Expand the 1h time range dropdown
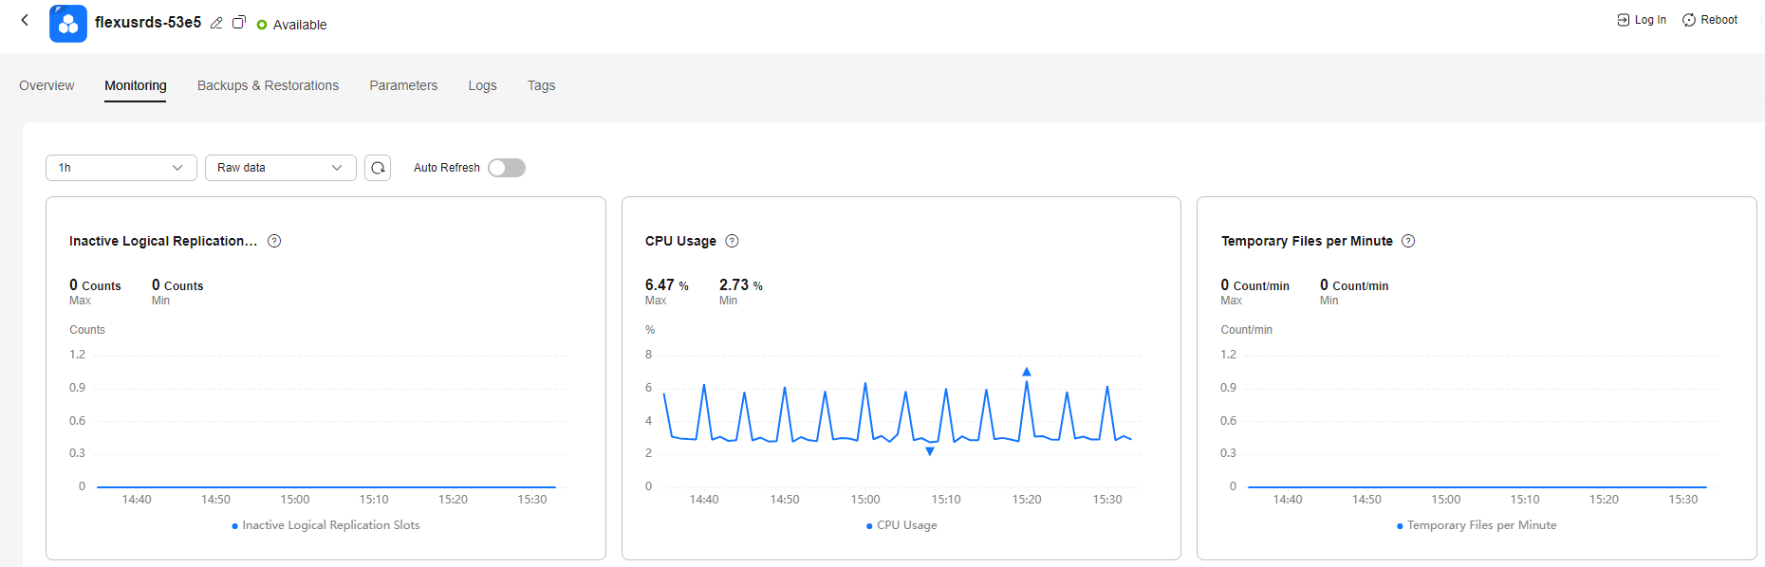 tap(121, 168)
